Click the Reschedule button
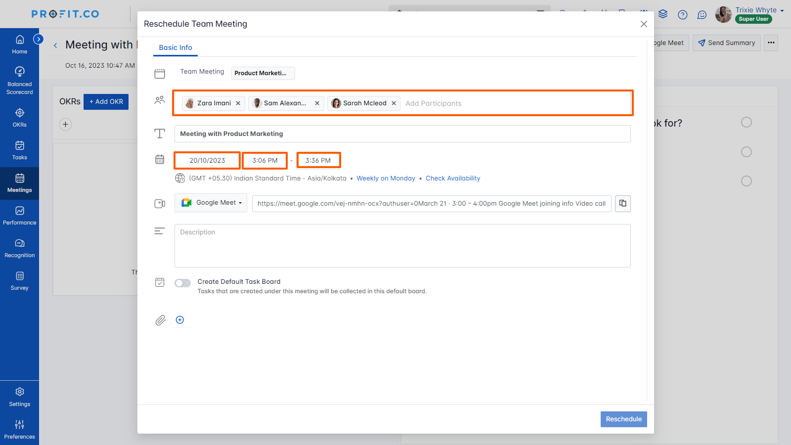Screen dimensions: 791x445 coord(623,419)
